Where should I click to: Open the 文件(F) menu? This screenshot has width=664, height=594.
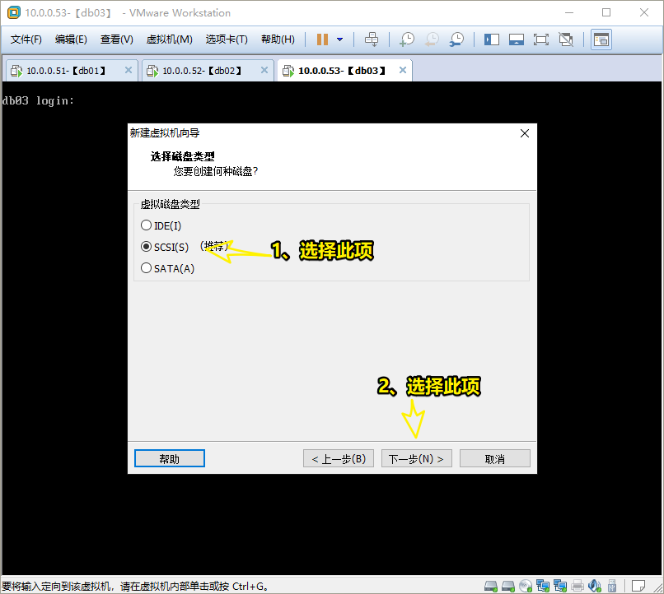(26, 39)
